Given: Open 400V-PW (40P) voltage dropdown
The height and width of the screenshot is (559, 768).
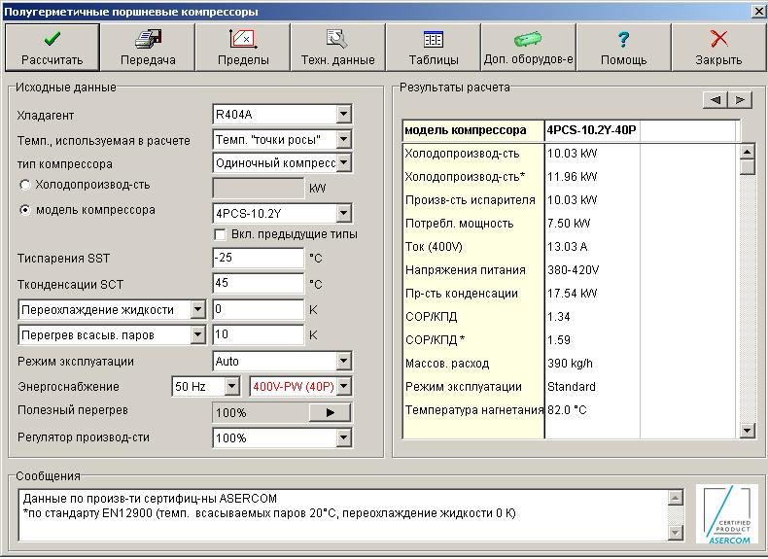Looking at the screenshot, I should pos(344,386).
